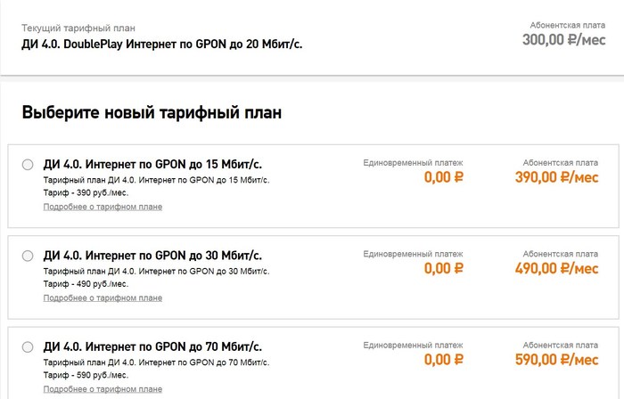Click the one-time payment for 30 Мбит/с plan
This screenshot has width=624, height=399.
[443, 268]
